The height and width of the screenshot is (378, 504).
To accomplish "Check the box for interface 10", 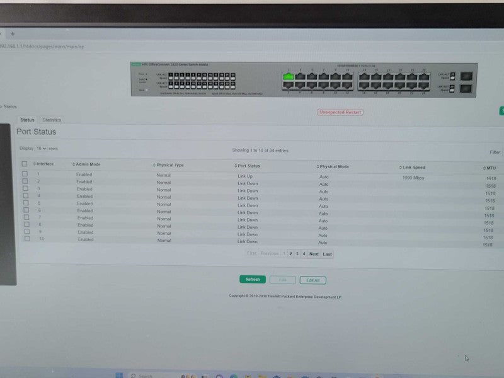I will [27, 239].
